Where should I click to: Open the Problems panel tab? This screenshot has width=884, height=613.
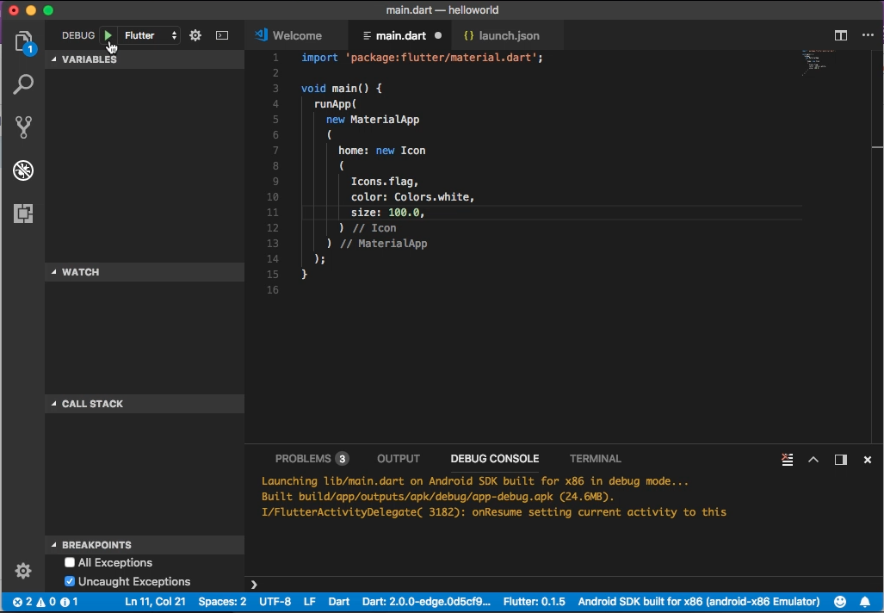coord(312,459)
